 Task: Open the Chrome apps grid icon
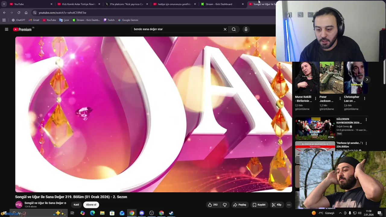pos(4,20)
